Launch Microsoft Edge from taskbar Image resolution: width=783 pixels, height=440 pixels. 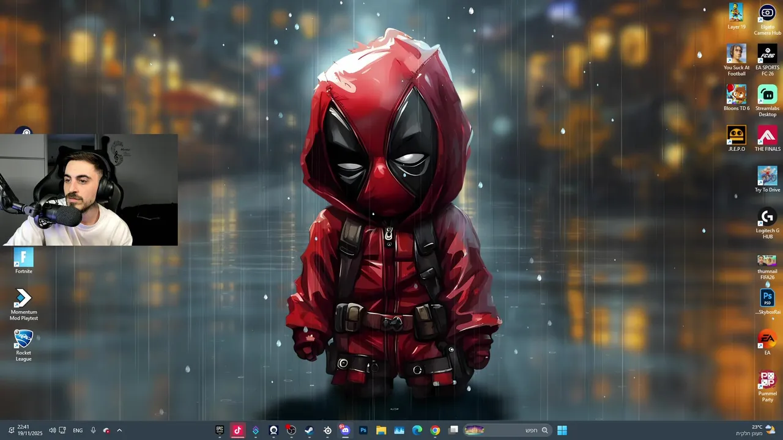coord(417,430)
